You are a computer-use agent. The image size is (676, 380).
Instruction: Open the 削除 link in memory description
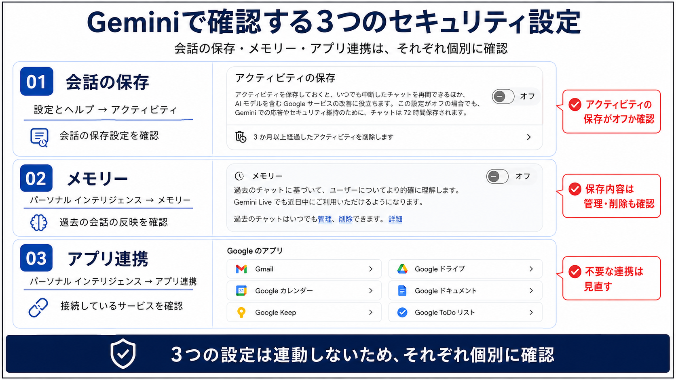346,219
